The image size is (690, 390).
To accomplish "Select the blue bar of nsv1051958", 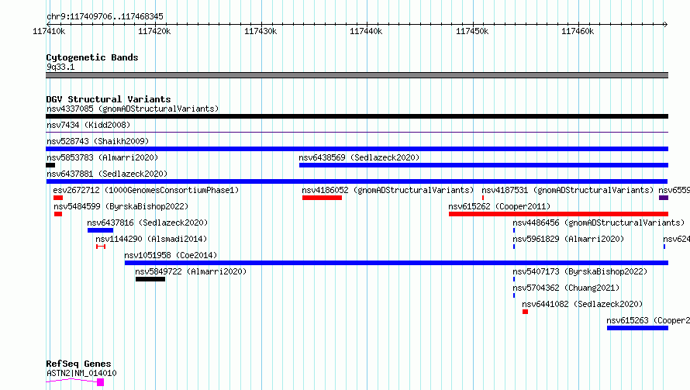I will pos(396,263).
